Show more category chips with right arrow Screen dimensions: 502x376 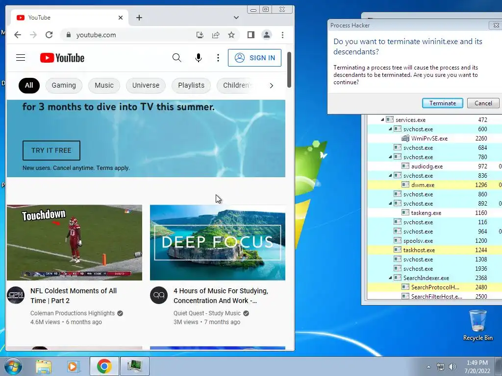[x=272, y=85]
